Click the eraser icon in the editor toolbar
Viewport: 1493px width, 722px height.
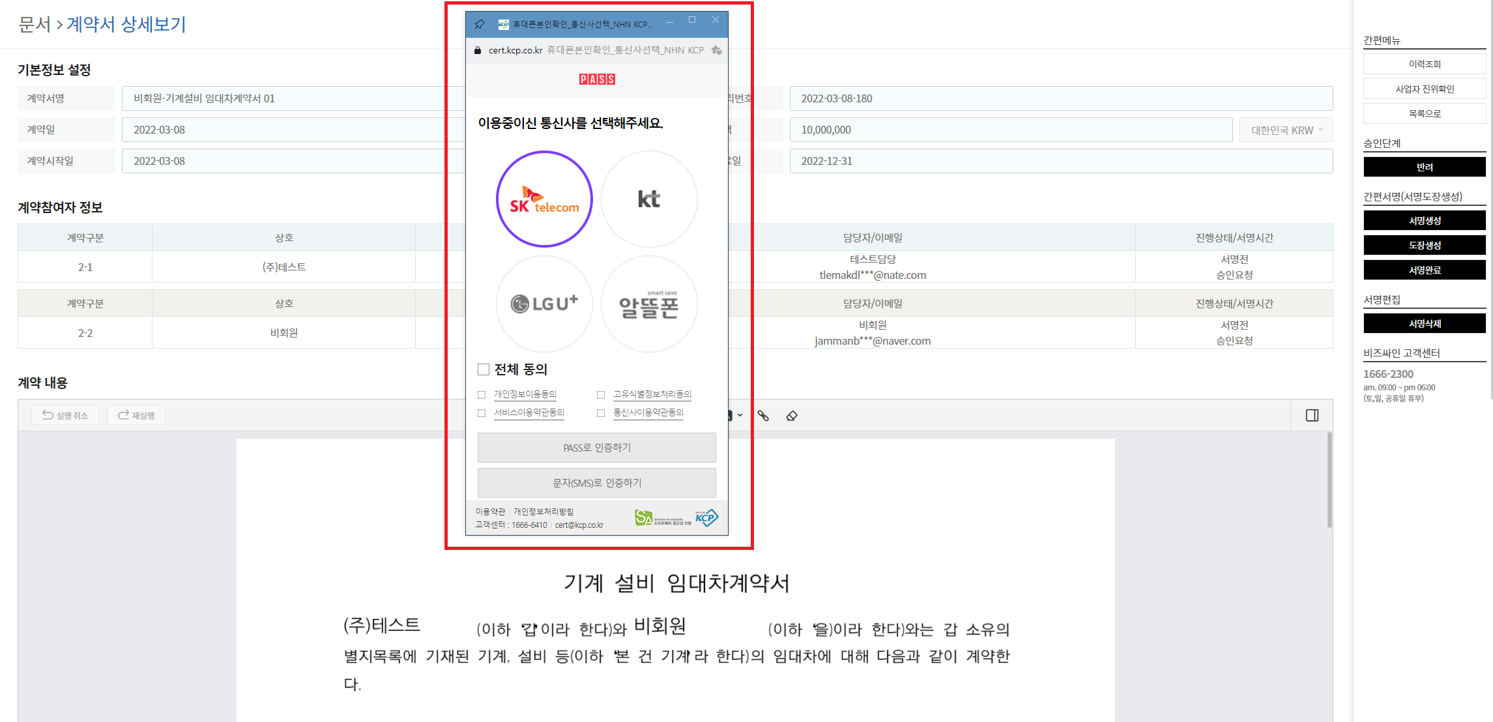792,416
